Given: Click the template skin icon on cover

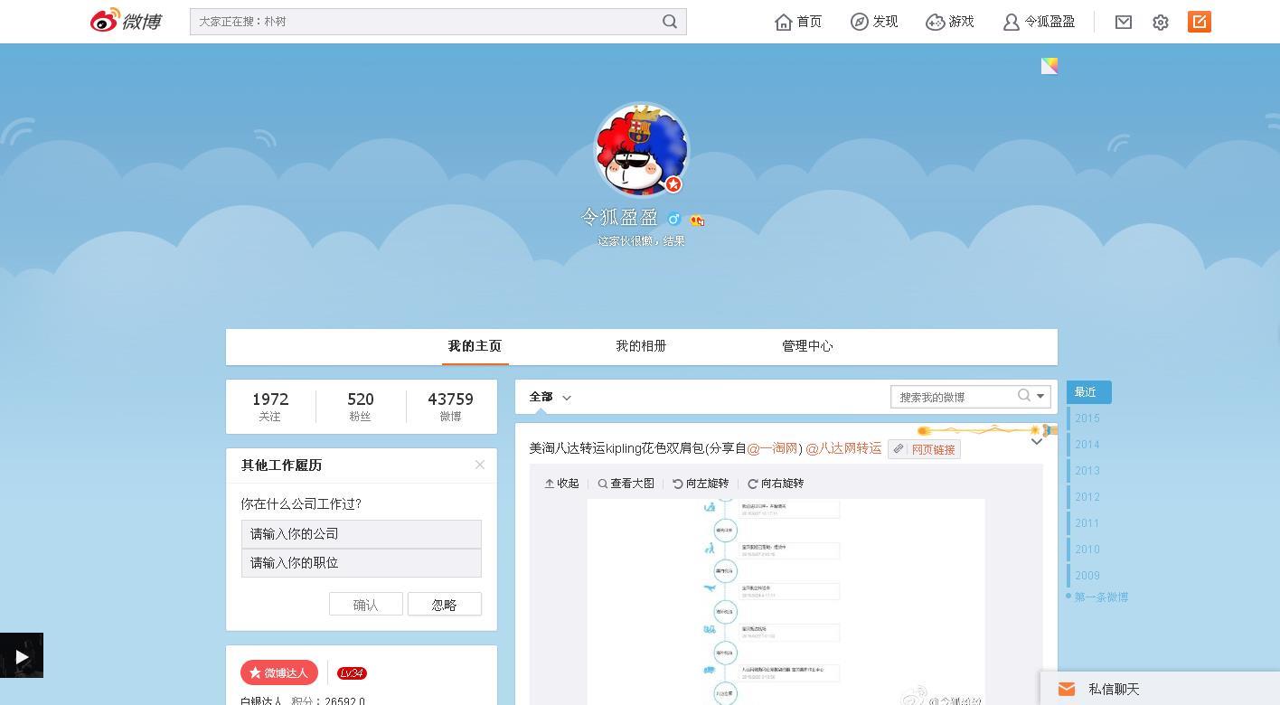Looking at the screenshot, I should (x=1049, y=66).
